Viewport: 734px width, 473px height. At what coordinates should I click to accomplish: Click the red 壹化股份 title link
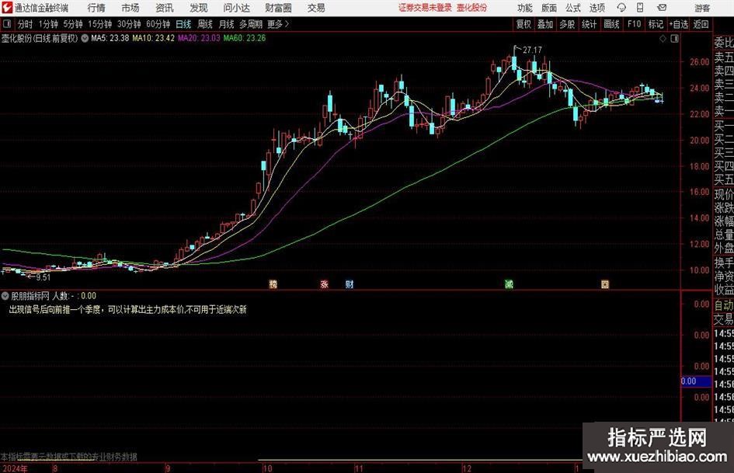472,8
